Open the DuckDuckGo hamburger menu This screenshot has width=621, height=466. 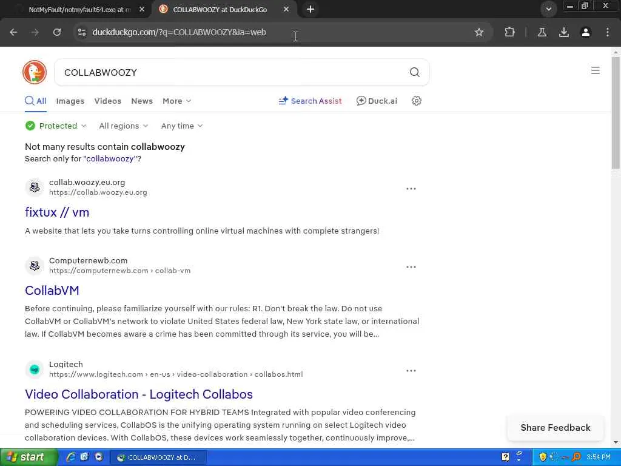pos(596,70)
